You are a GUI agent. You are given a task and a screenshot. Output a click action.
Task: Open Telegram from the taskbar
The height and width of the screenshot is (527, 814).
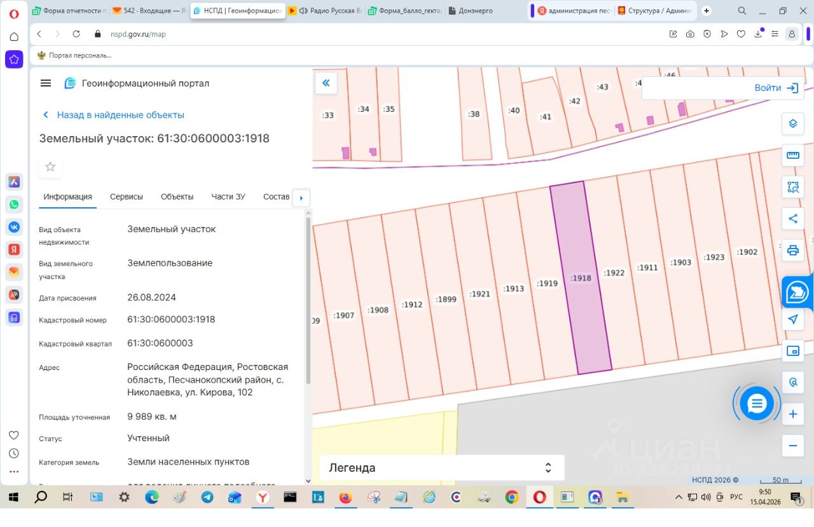pyautogui.click(x=207, y=497)
